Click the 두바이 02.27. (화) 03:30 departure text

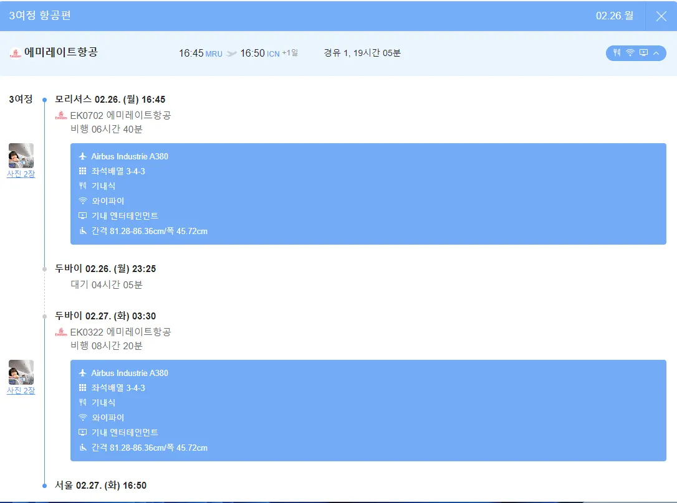coord(105,316)
